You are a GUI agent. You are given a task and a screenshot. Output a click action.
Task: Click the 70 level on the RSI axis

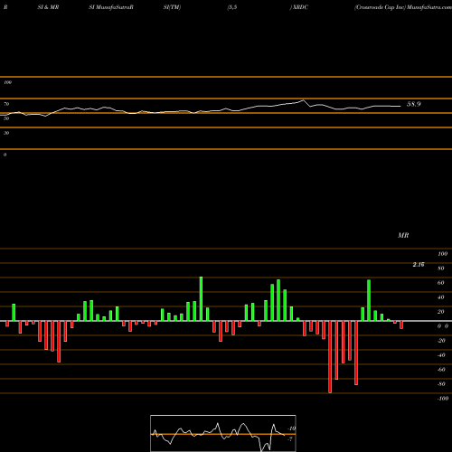point(6,104)
